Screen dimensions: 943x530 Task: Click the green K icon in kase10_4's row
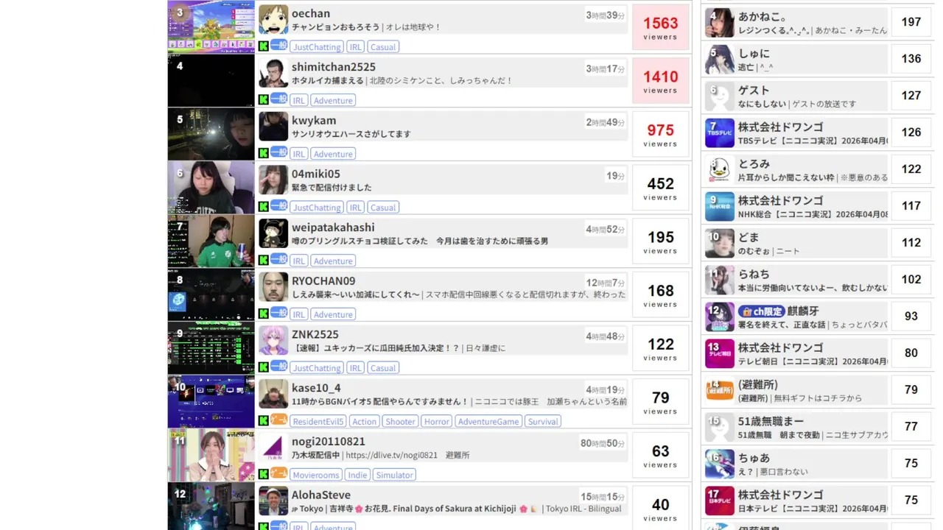coord(263,421)
